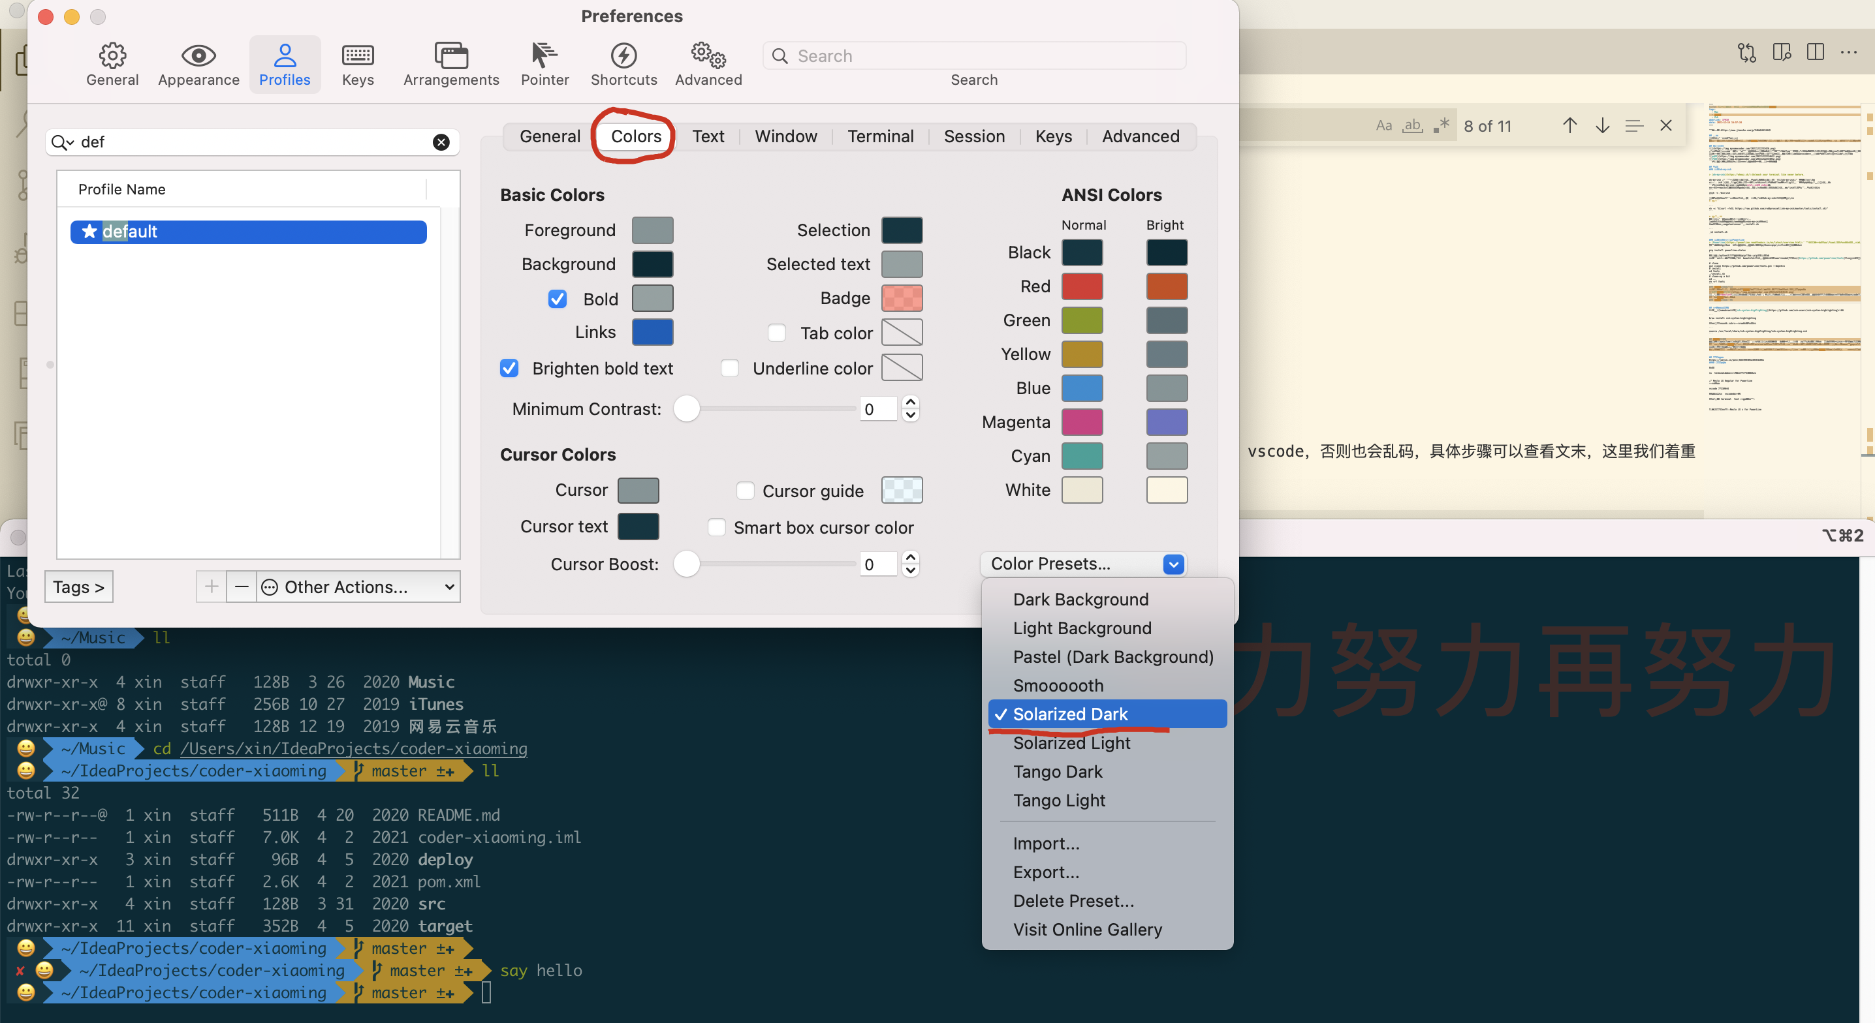
Task: Click the Pointer icon in preferences toolbar
Action: tap(544, 54)
